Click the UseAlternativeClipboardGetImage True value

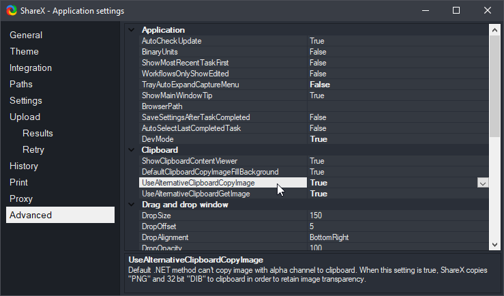(318, 194)
